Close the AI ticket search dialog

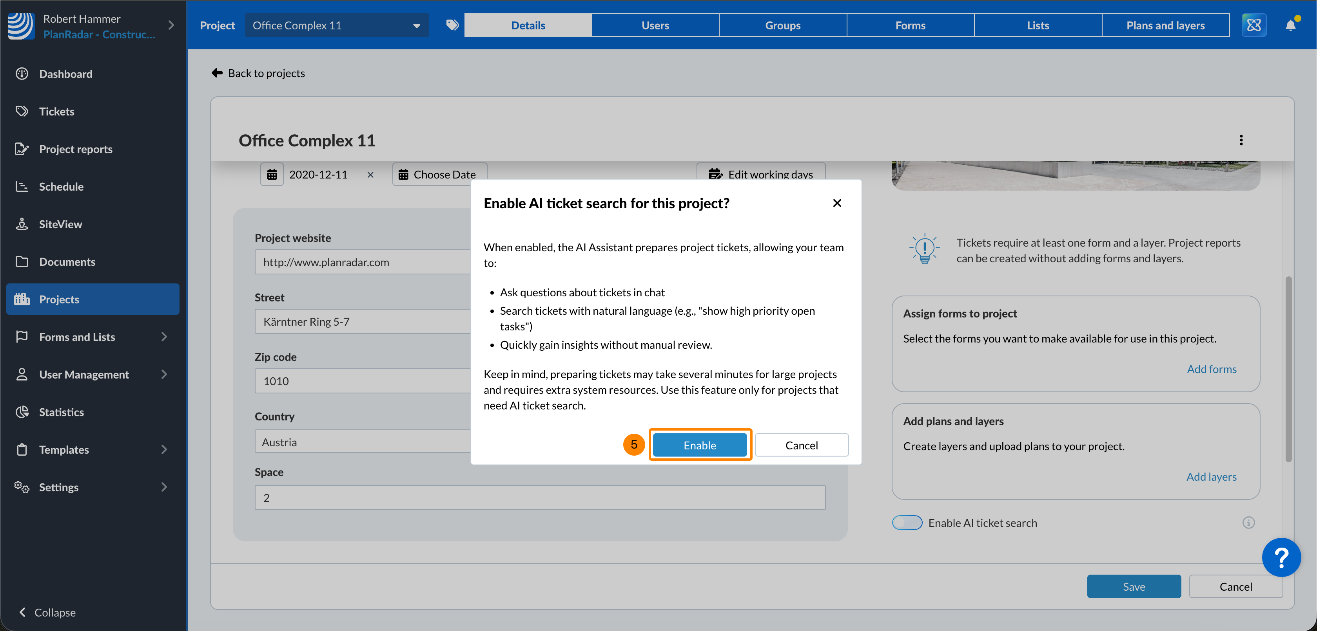point(837,203)
